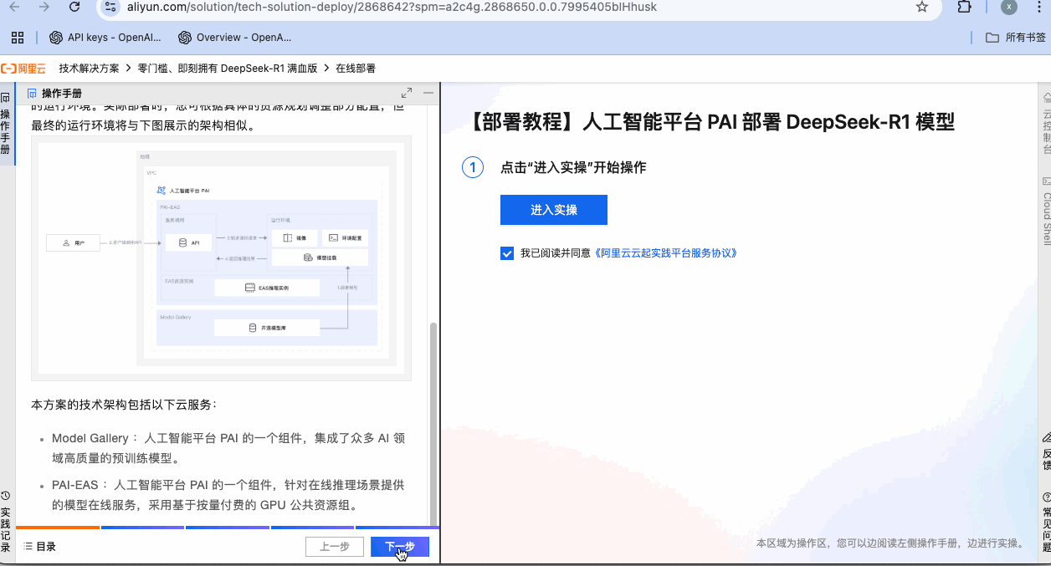Open the DeepSeek-R1 满血版 breadcrumb link
Screen dimensions: 1051x566
228,69
